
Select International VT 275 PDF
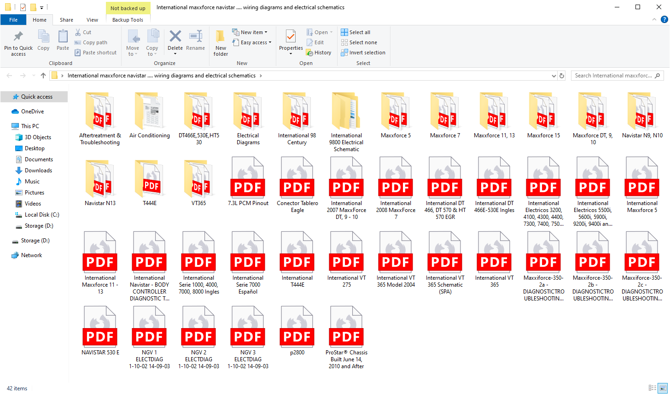[x=347, y=259]
